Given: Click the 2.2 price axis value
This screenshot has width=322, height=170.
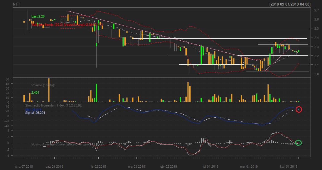Looking at the screenshot, I should (316, 56).
